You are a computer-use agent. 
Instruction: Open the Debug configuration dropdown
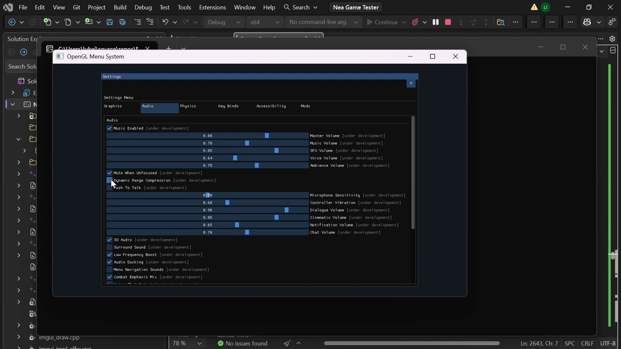[x=224, y=22]
